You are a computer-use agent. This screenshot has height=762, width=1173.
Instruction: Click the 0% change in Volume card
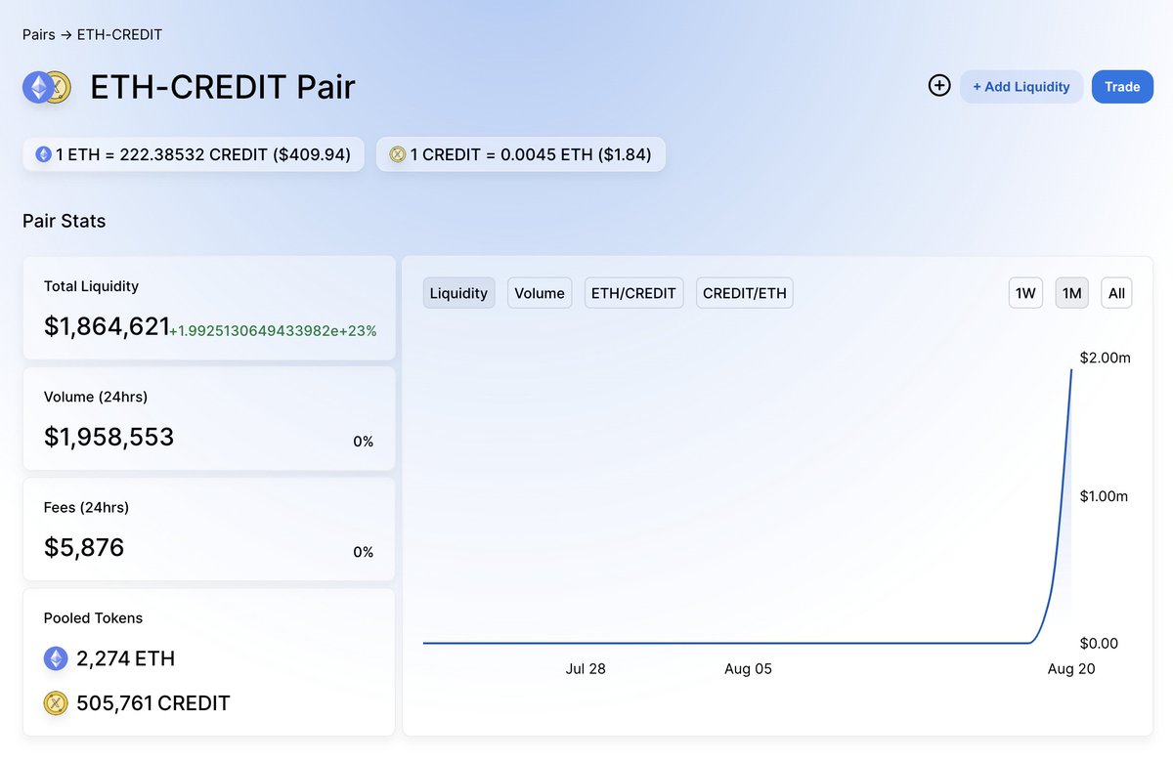(364, 442)
